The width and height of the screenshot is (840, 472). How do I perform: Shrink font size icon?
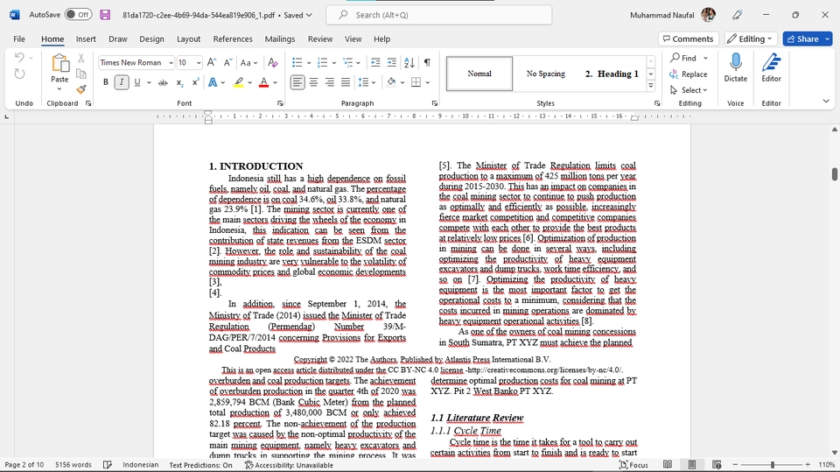pyautogui.click(x=227, y=63)
